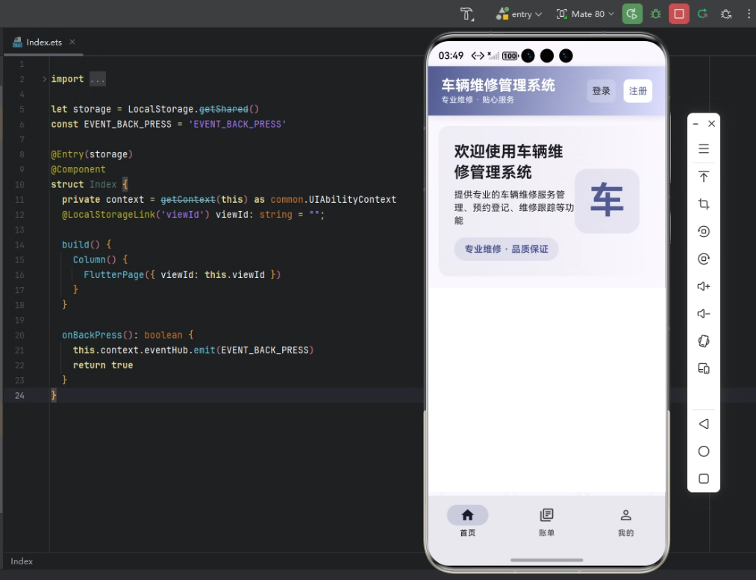This screenshot has width=756, height=580.
Task: Tap the 车辆维修管理系统 app title
Action: (x=498, y=85)
